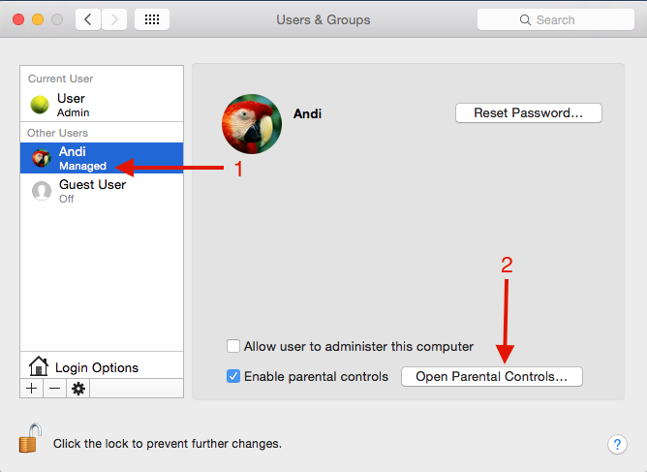Select Guest User in the sidebar
Screen dimensions: 647x472
92,190
